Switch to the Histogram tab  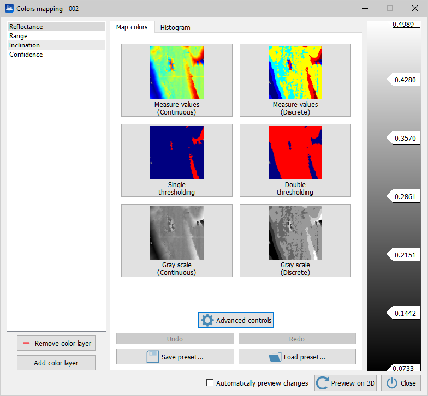click(x=175, y=27)
